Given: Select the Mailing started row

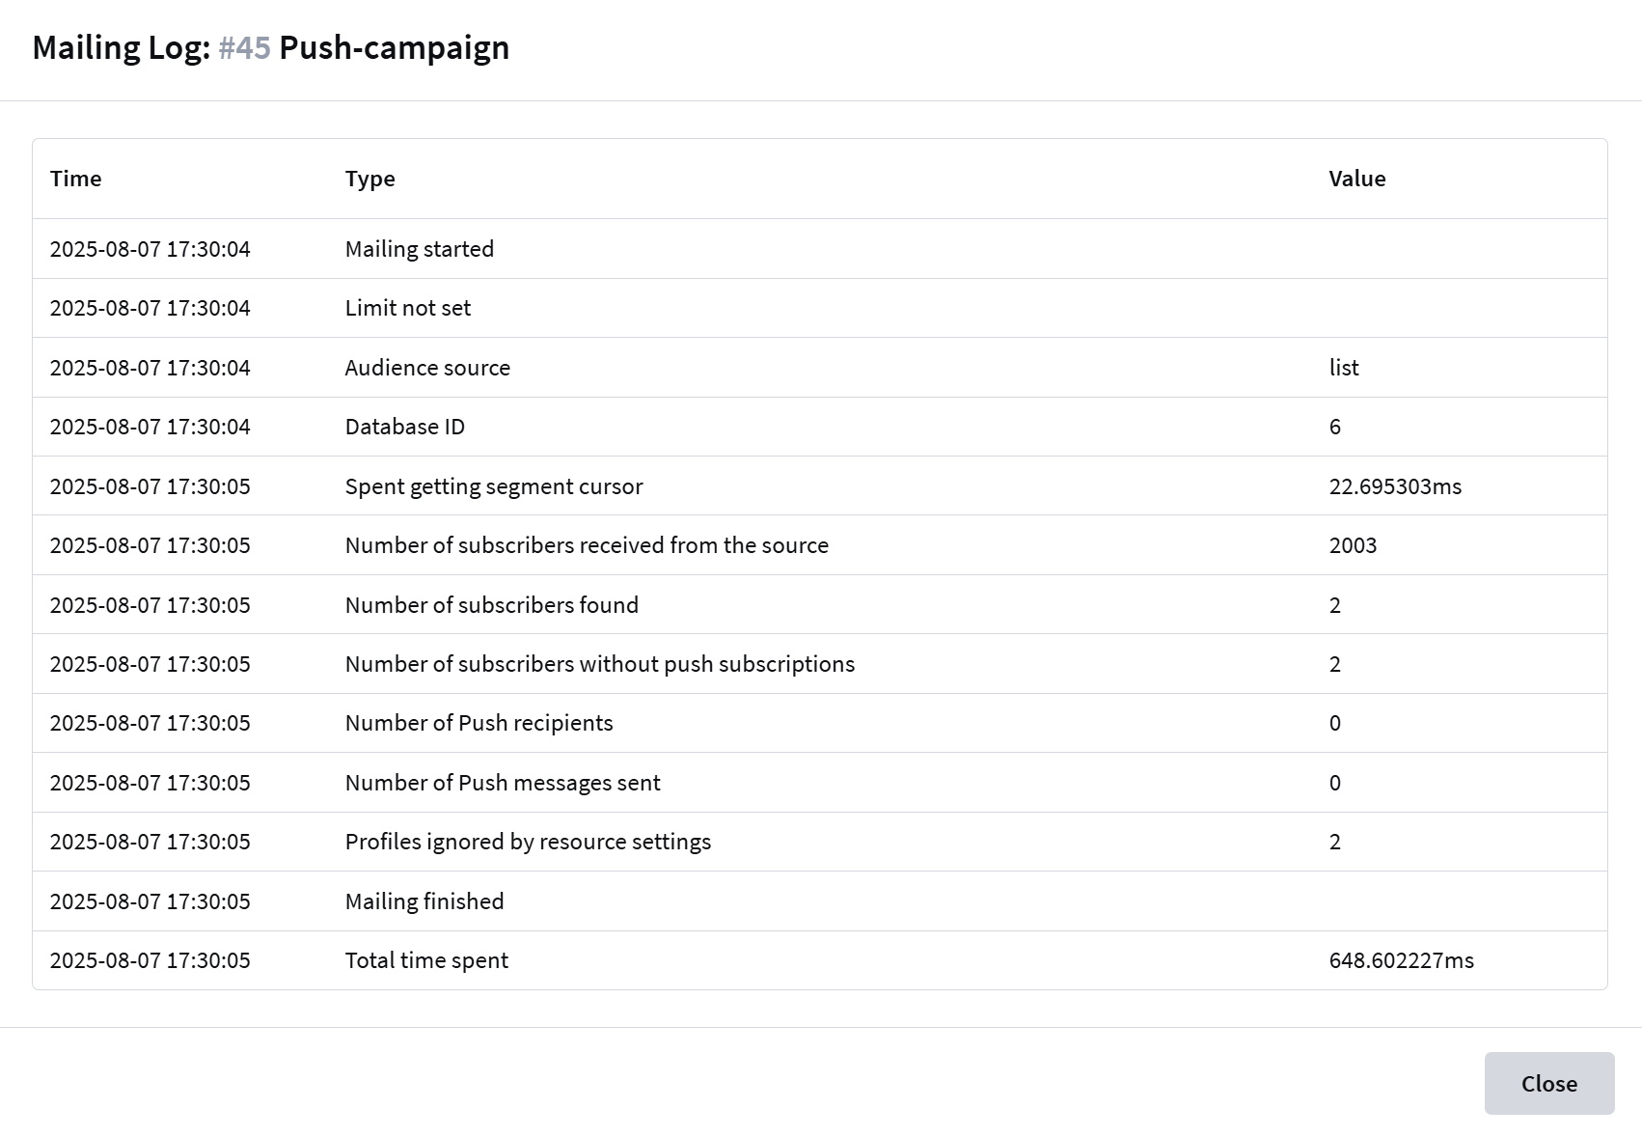Looking at the screenshot, I should (419, 249).
